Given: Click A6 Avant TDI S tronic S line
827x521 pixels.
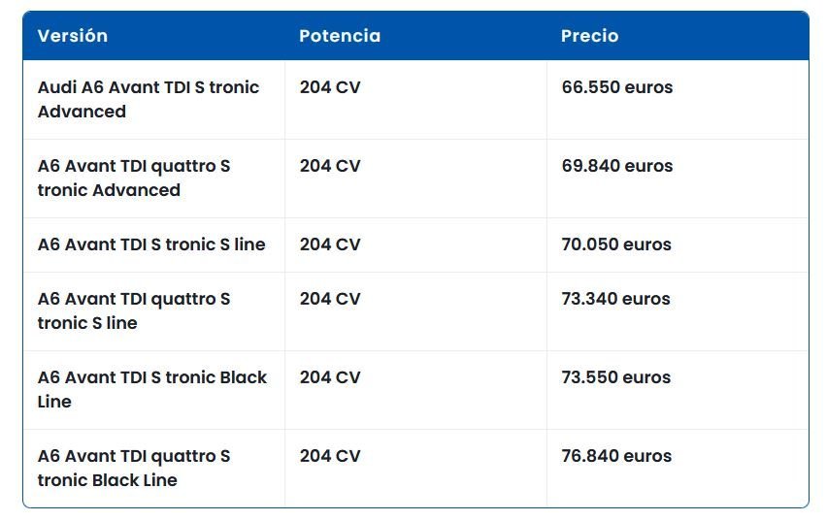Looking at the screenshot, I should 151,244.
